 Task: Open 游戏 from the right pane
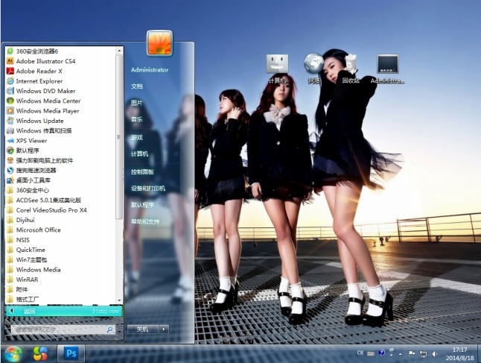point(137,137)
